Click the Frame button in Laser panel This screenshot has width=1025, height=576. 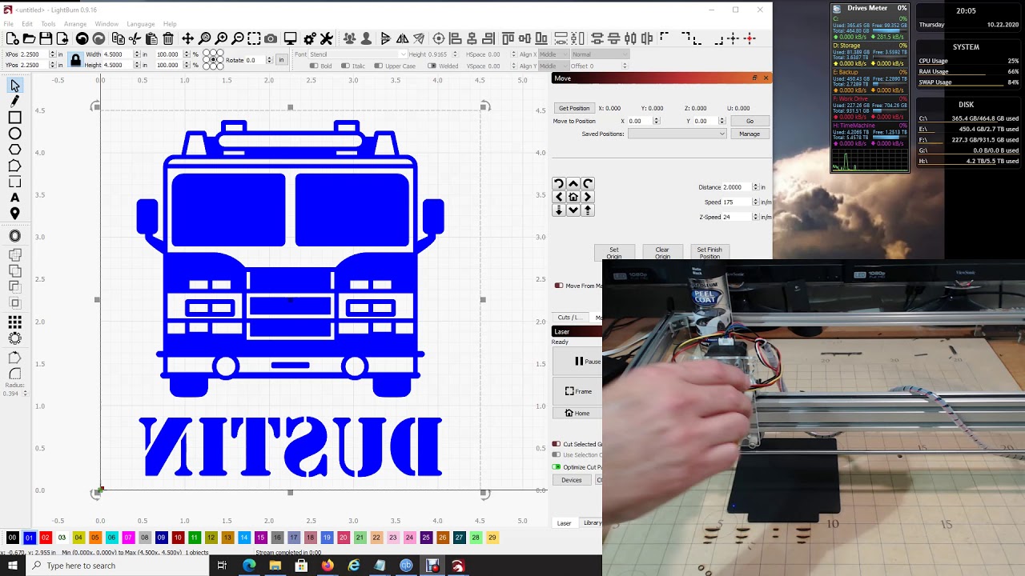tap(578, 391)
